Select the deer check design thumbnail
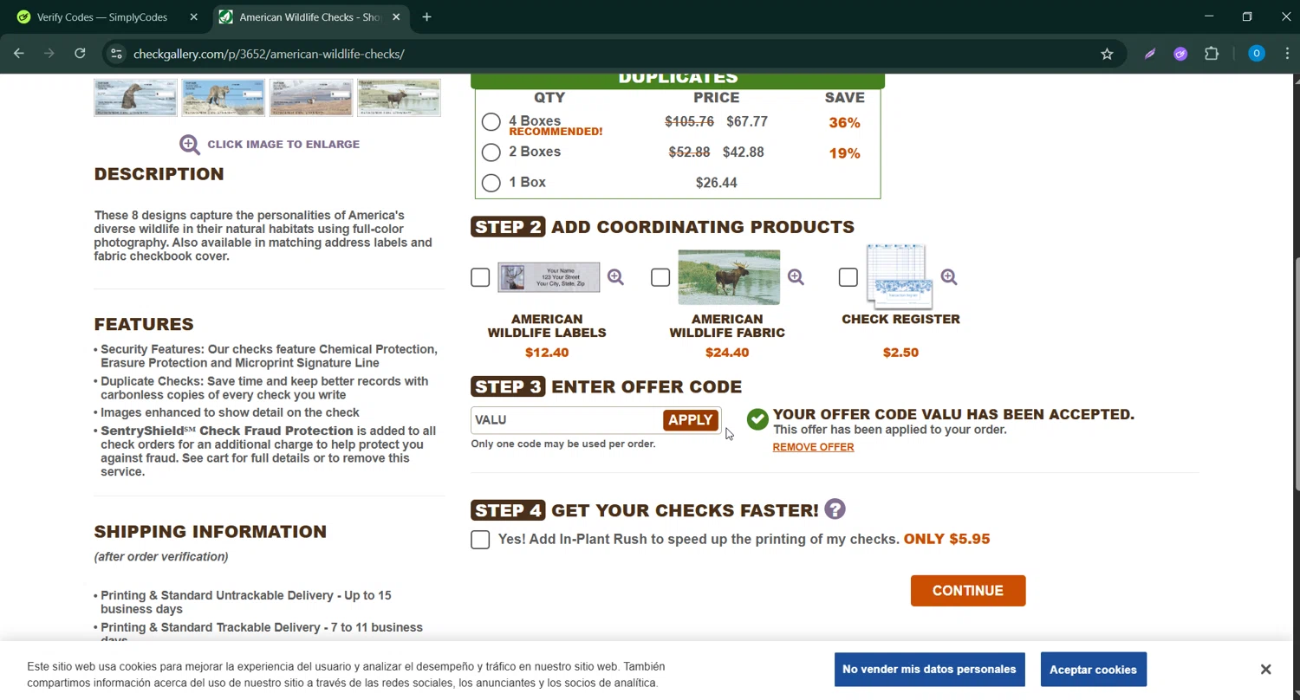1300x700 pixels. point(400,98)
